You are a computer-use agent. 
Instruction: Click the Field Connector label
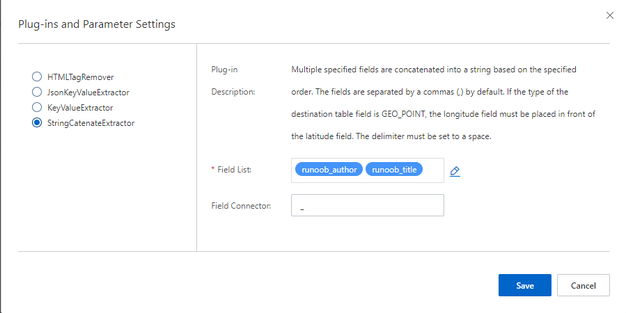click(240, 206)
